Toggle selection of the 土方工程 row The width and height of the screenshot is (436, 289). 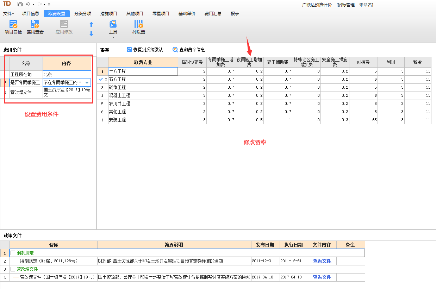[x=102, y=71]
